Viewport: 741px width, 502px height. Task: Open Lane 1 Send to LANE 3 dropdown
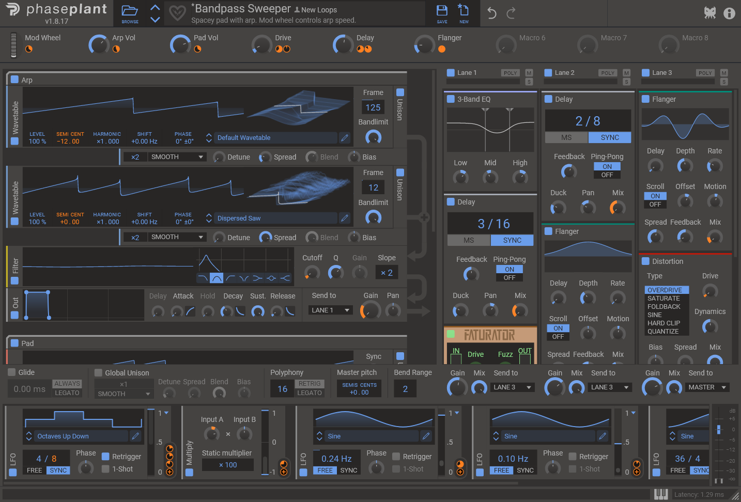tap(513, 387)
